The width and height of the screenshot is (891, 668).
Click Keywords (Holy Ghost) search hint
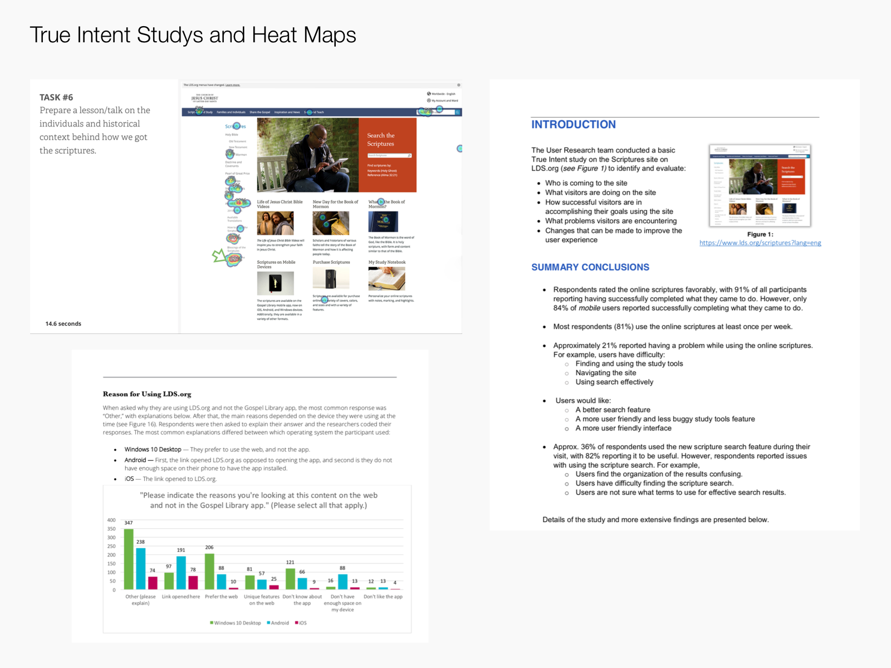(382, 171)
